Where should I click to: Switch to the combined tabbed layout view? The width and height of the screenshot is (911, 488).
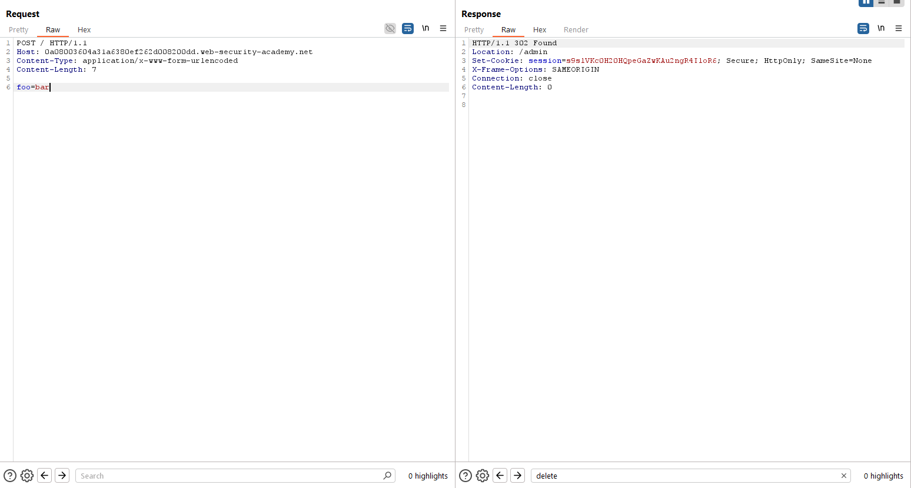point(897,2)
